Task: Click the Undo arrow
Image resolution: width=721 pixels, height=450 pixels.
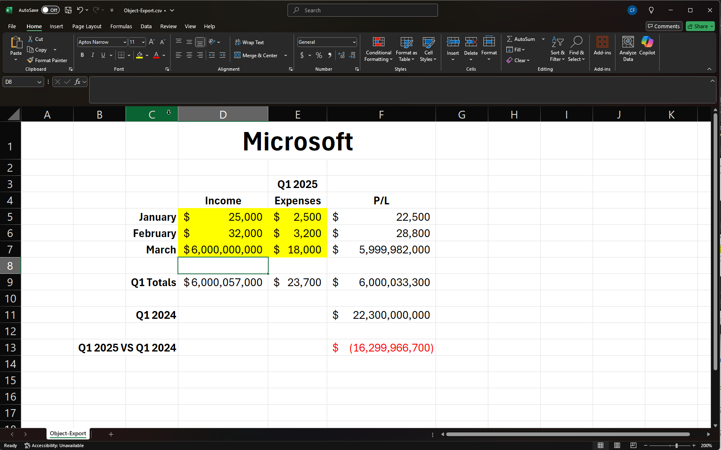Action: pyautogui.click(x=80, y=10)
